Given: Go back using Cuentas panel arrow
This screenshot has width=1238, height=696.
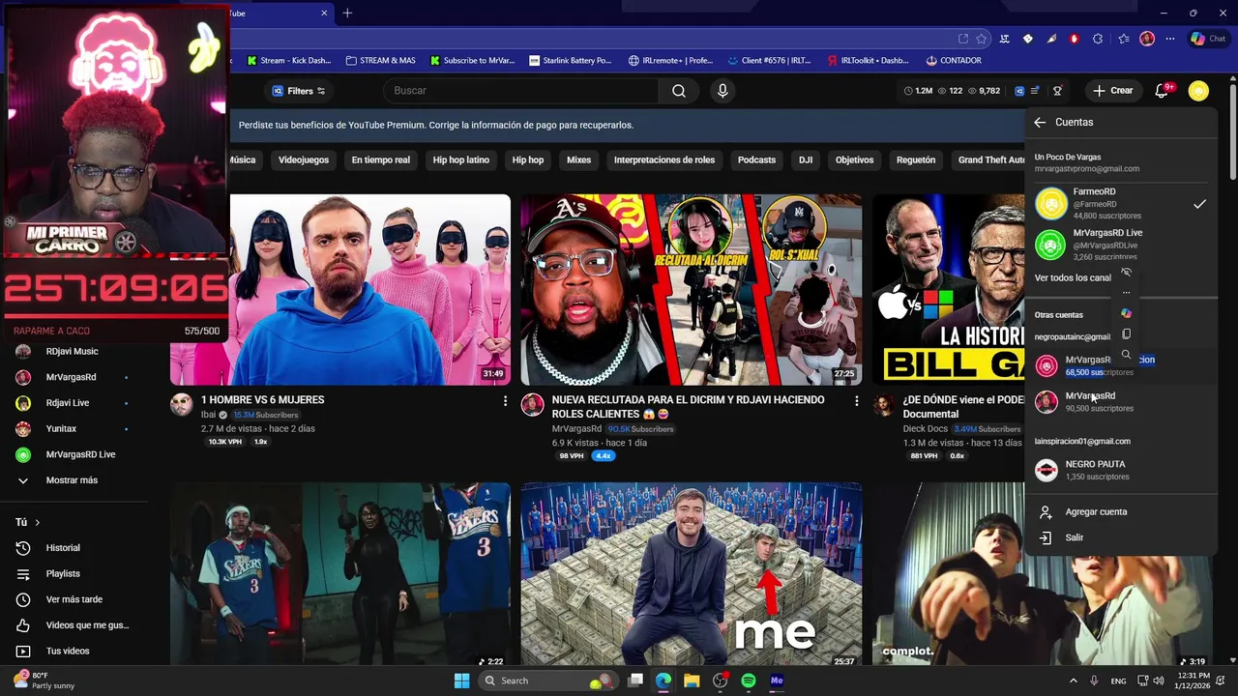Looking at the screenshot, I should pos(1040,123).
